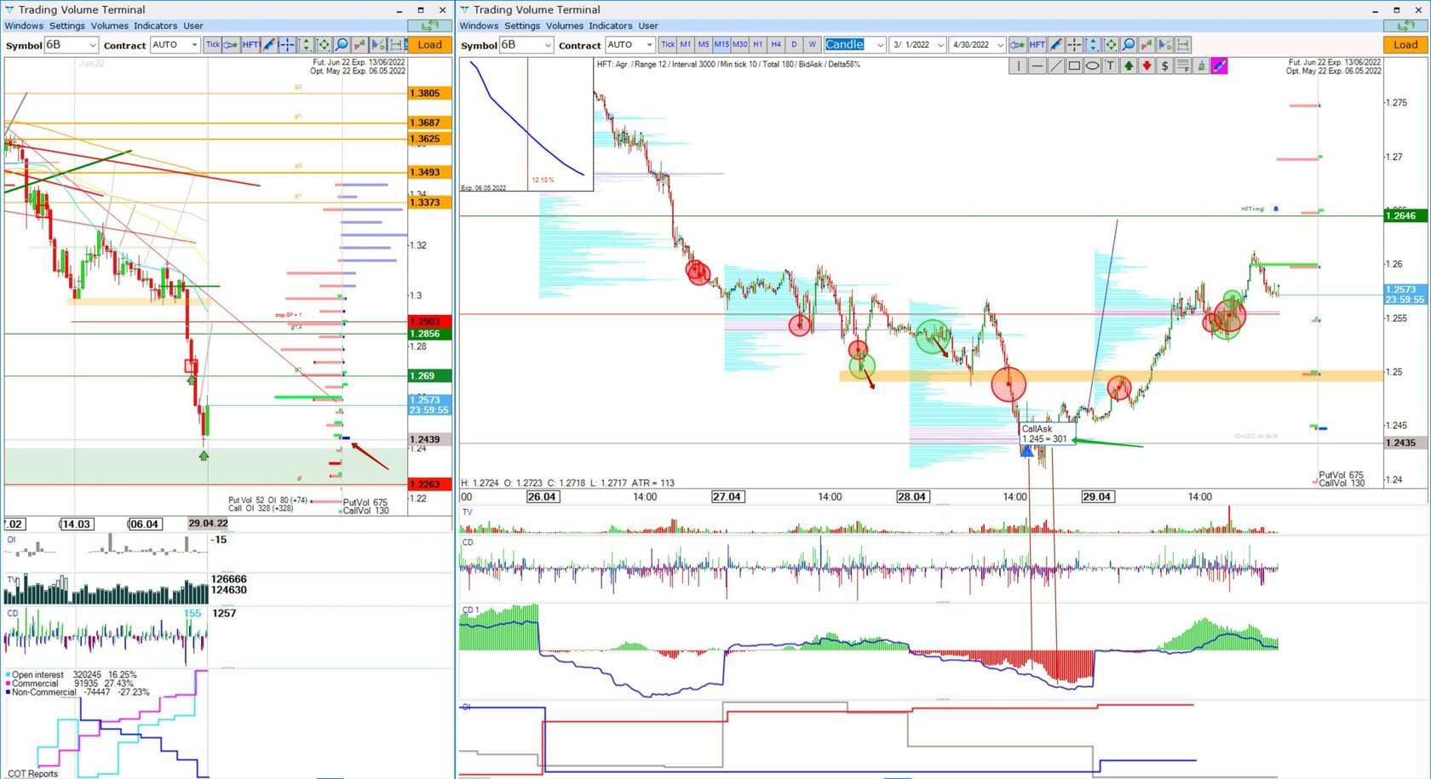Click the HFT button in right window toolbar
1431x779 pixels.
click(x=1037, y=44)
